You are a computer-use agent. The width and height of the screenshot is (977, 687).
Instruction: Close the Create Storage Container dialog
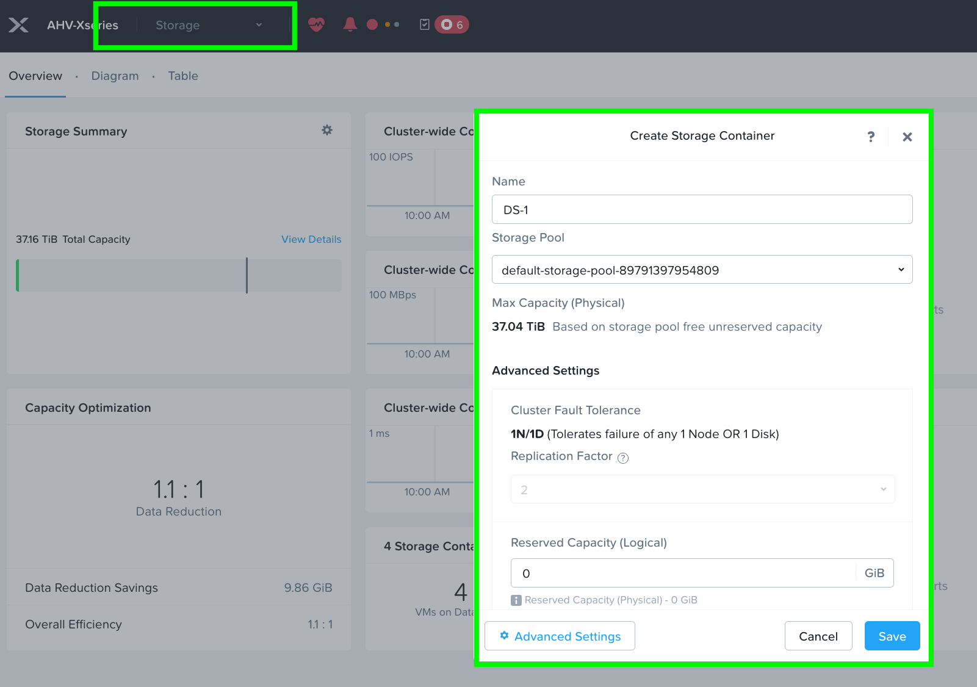[907, 137]
